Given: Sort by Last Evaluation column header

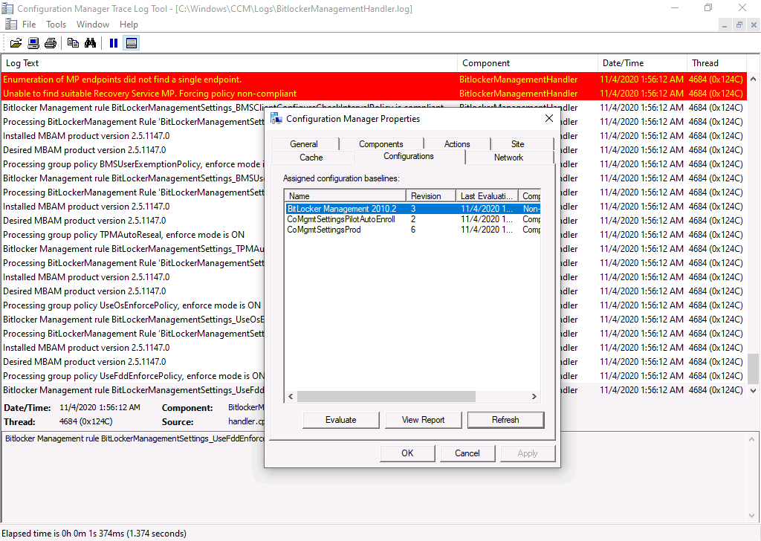Looking at the screenshot, I should (487, 196).
